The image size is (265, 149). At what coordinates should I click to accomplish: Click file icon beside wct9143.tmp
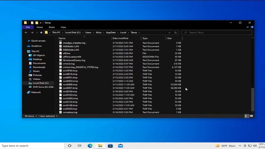(x=60, y=95)
